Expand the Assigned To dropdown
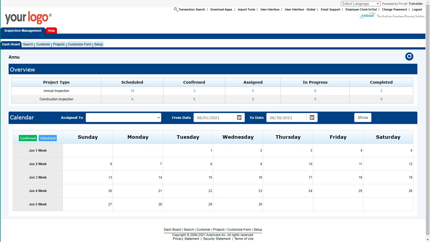 click(123, 118)
